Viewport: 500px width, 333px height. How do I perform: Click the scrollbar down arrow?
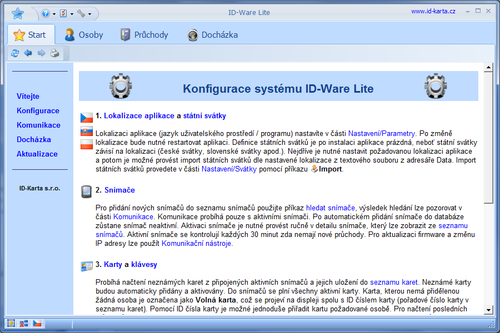(x=488, y=310)
